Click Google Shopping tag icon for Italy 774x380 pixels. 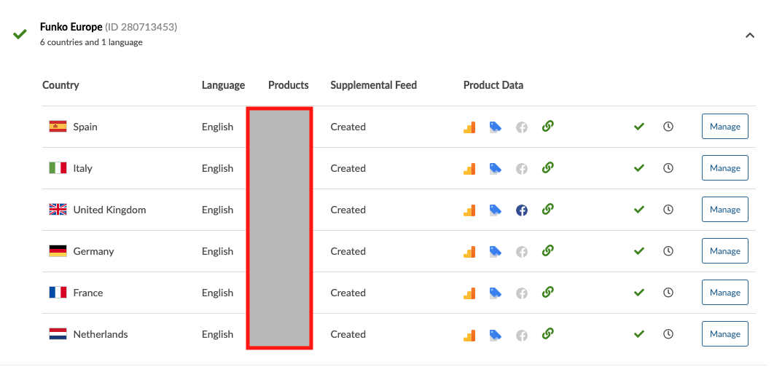(496, 169)
